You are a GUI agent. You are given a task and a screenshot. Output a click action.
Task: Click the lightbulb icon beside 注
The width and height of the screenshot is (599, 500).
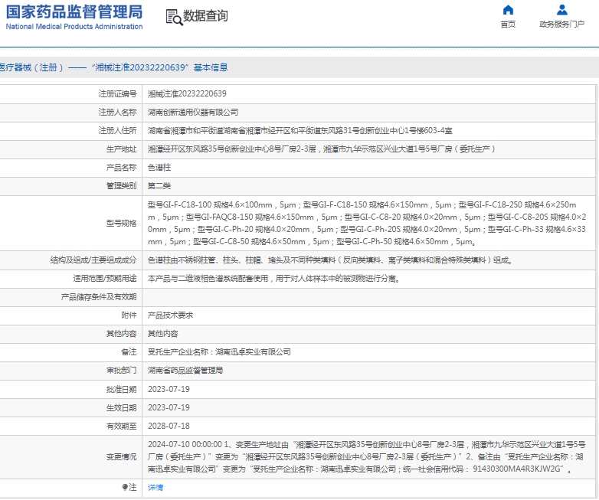point(125,487)
